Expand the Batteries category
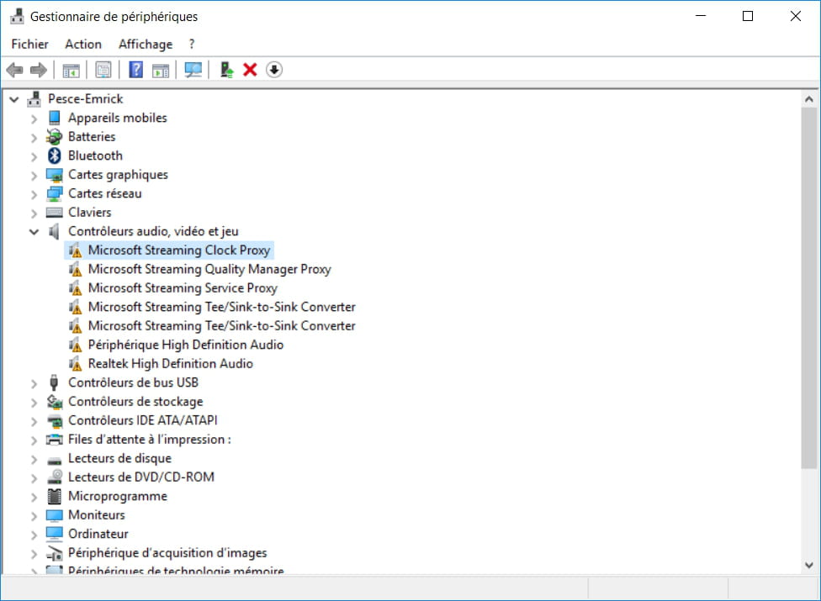 click(34, 137)
